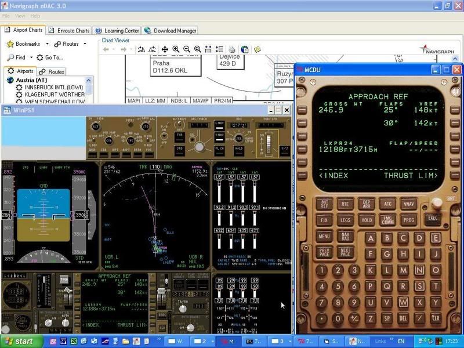Image resolution: width=464 pixels, height=348 pixels.
Task: Click the Go To... button
Action: tap(50, 57)
